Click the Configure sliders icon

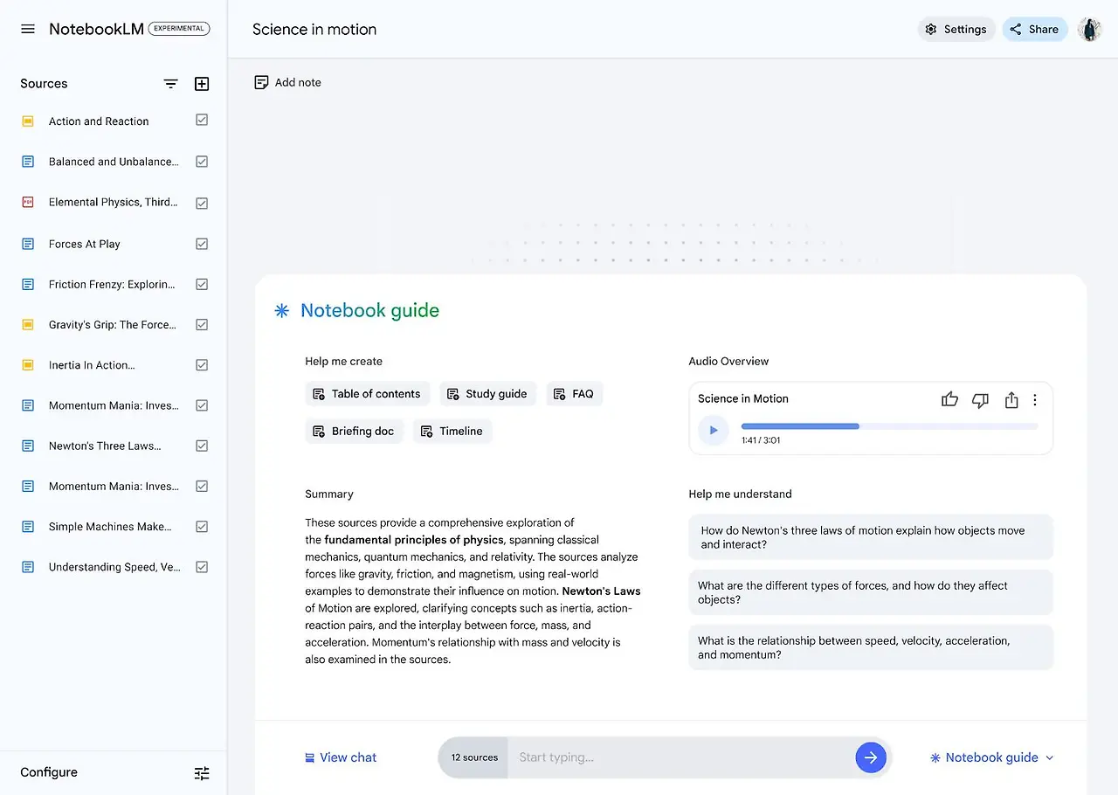point(202,773)
